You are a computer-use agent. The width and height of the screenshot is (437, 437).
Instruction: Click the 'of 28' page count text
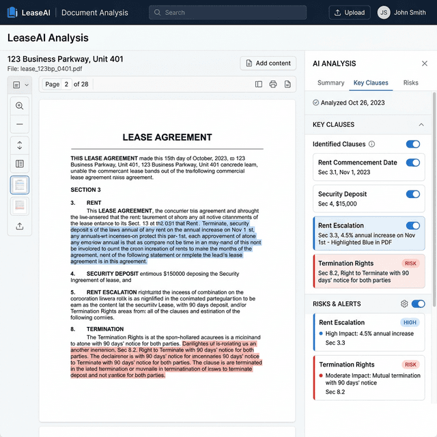81,84
